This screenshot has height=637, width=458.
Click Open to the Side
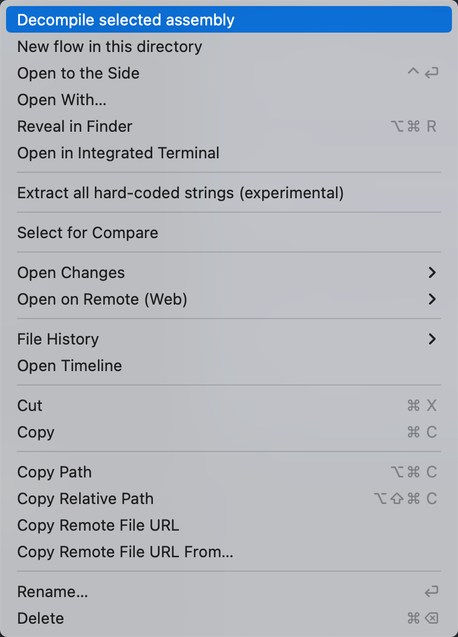(79, 73)
